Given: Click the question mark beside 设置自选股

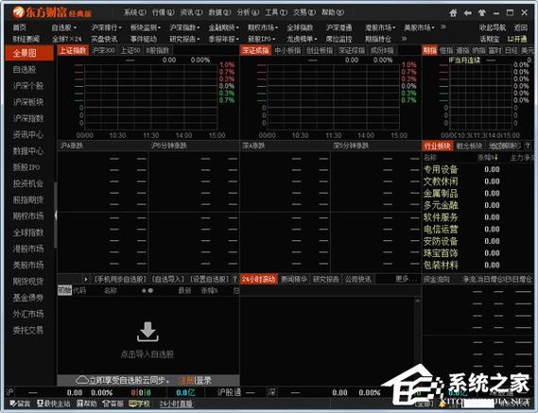Looking at the screenshot, I should [235, 279].
